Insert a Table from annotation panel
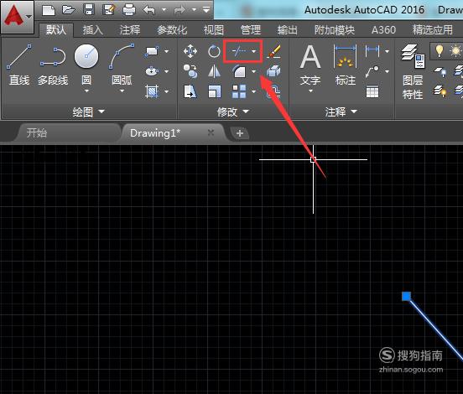The image size is (463, 394). coord(372,91)
